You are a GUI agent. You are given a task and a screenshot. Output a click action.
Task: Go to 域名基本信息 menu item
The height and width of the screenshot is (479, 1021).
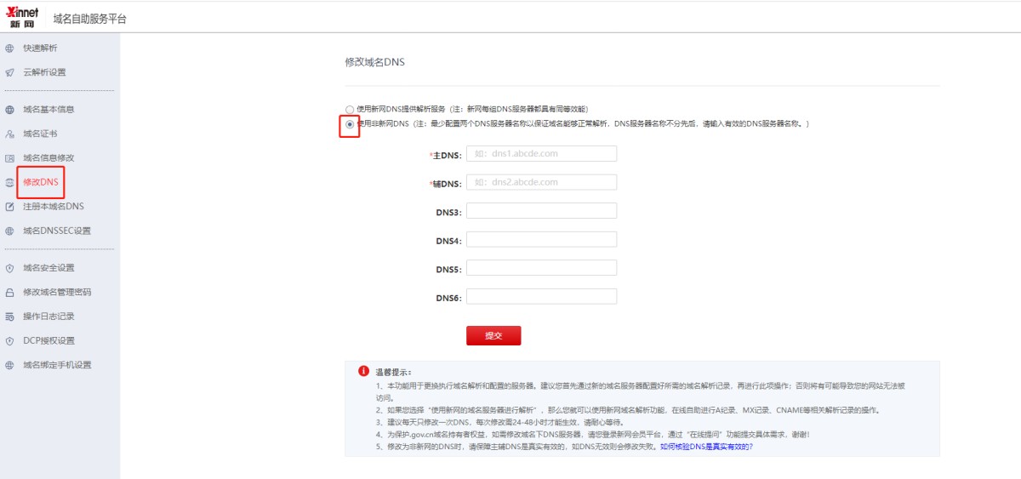point(48,110)
